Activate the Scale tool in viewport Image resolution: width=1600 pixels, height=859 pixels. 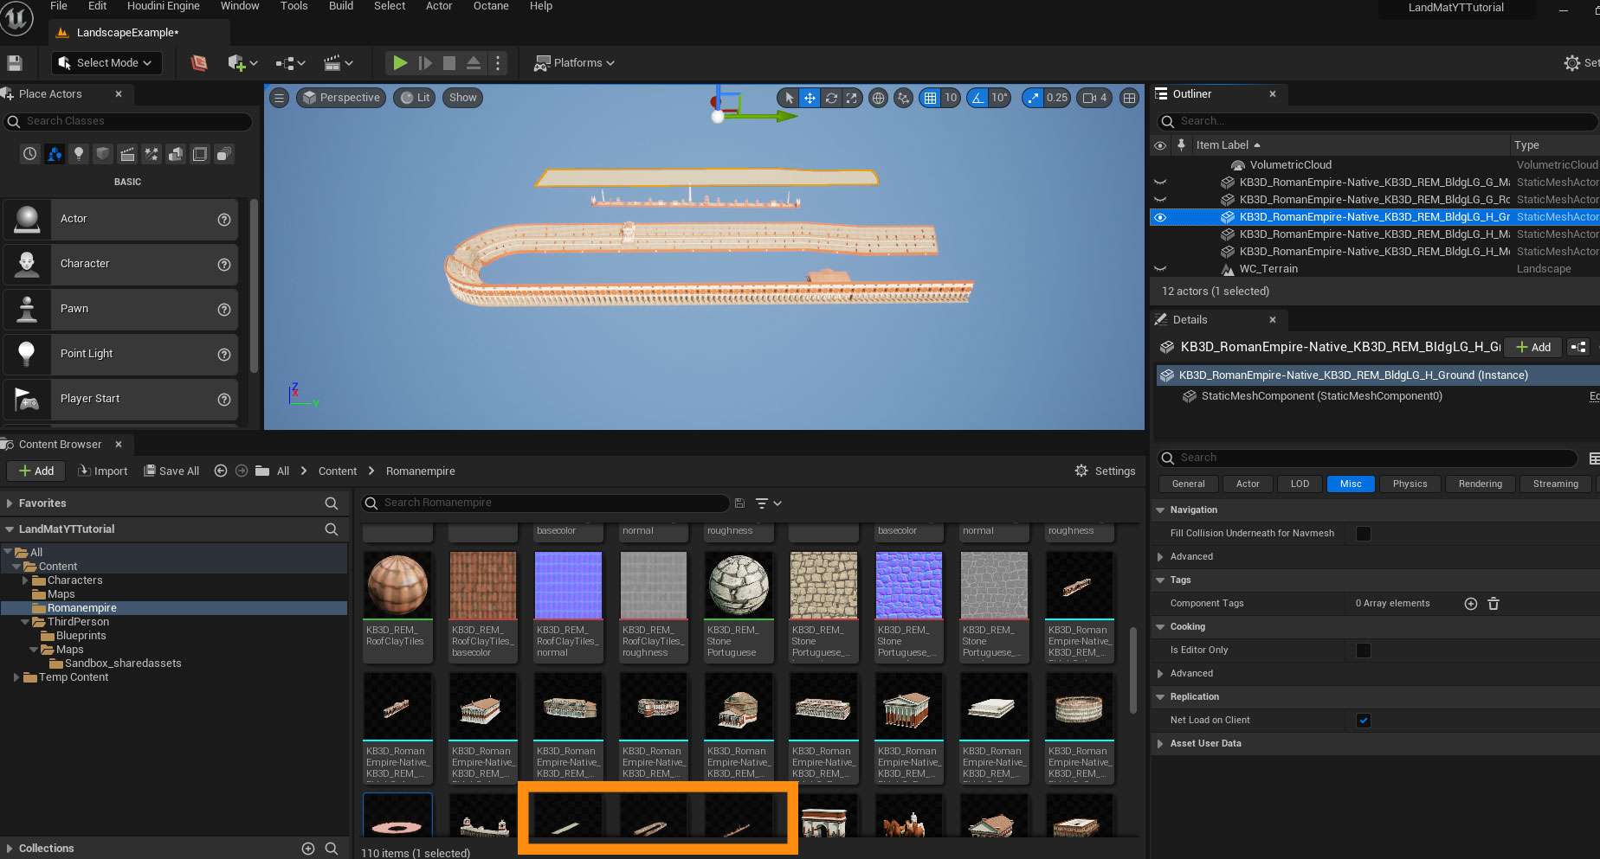pos(852,98)
